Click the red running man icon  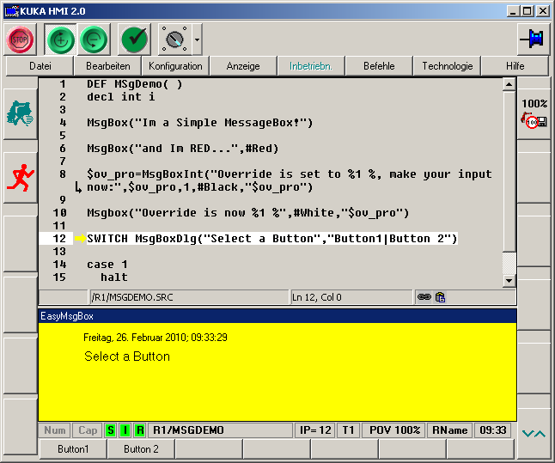point(19,178)
